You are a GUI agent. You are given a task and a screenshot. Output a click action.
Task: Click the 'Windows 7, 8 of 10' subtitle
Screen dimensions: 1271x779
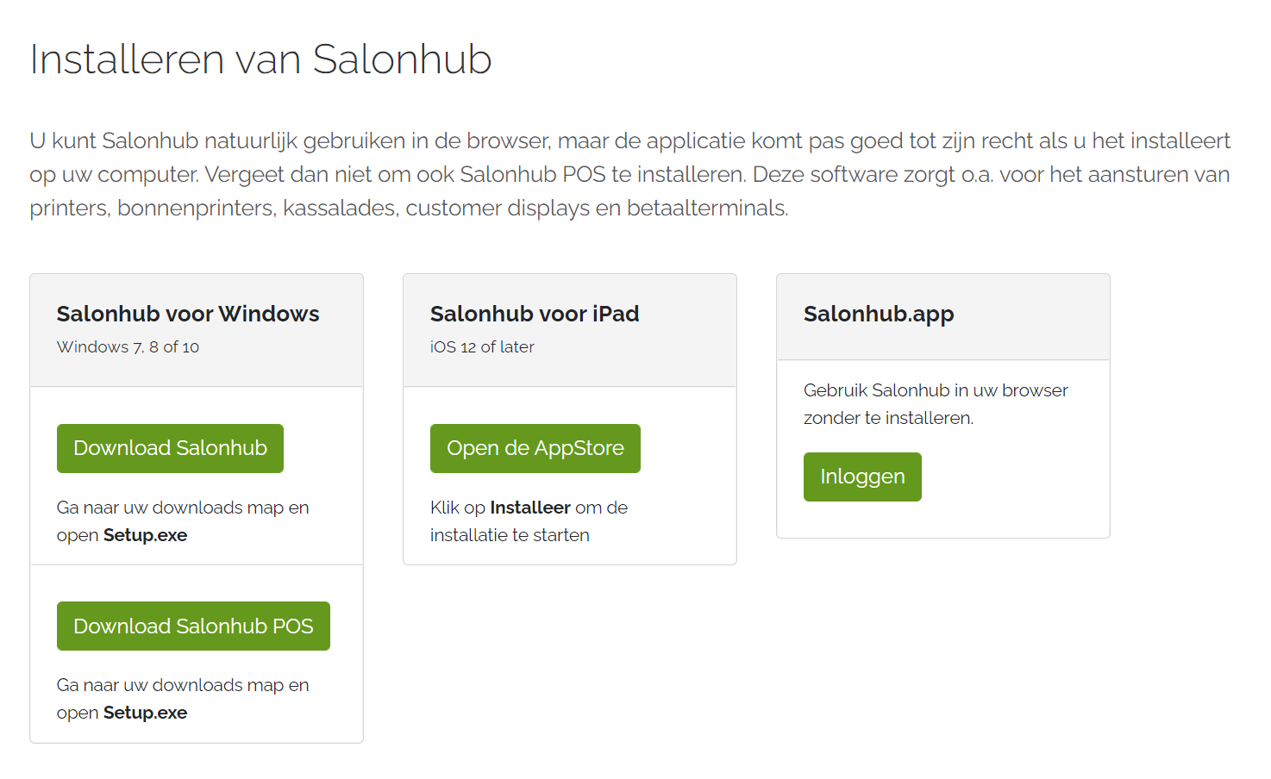128,346
